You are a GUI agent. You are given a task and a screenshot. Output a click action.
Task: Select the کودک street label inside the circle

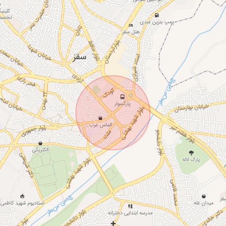point(109,93)
